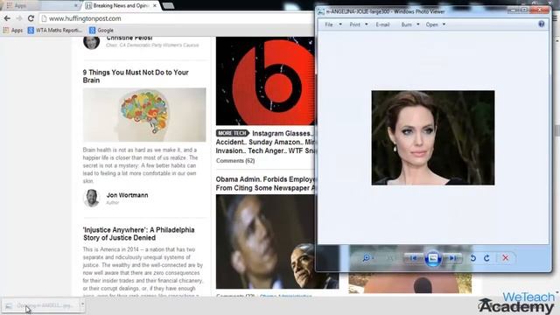
Task: Open the Open menu in Photo Viewer
Action: click(431, 24)
